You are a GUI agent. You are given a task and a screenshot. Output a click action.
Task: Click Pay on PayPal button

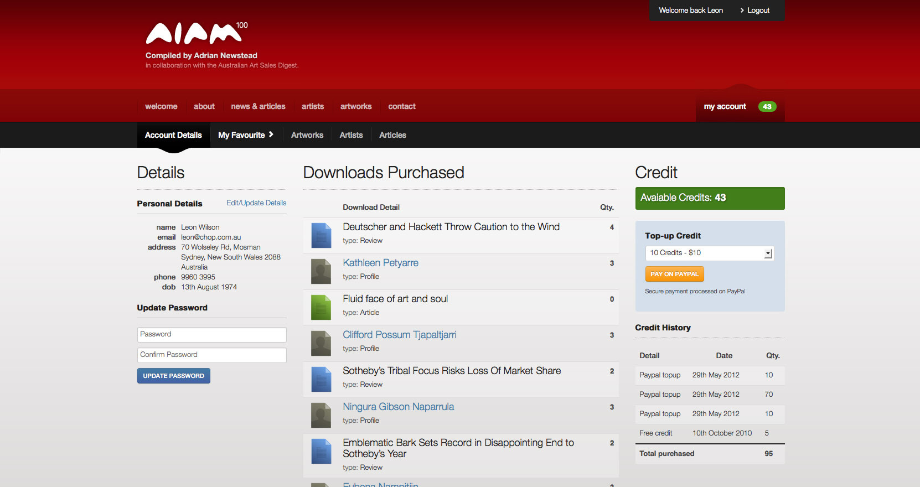click(x=674, y=274)
